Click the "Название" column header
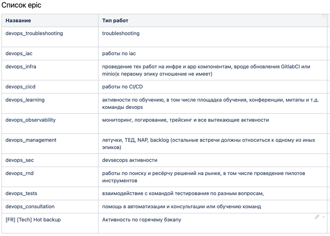 click(x=18, y=20)
